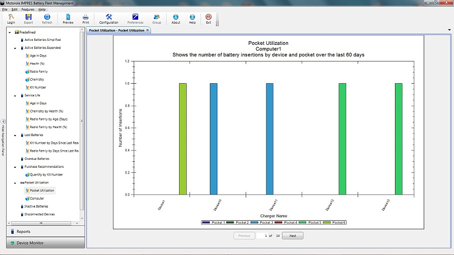Click the Exit toolbar icon

208,19
